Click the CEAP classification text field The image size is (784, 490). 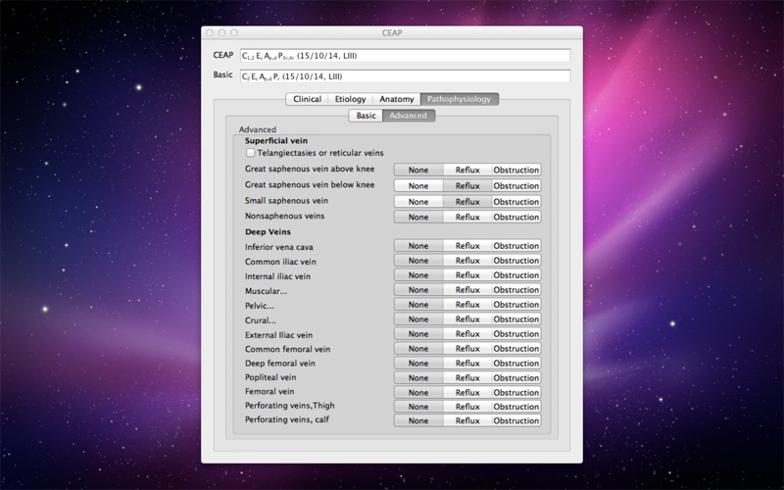pos(405,56)
